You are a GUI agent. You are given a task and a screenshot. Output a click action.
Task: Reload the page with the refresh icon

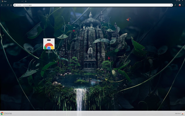click(x=8, y=5)
